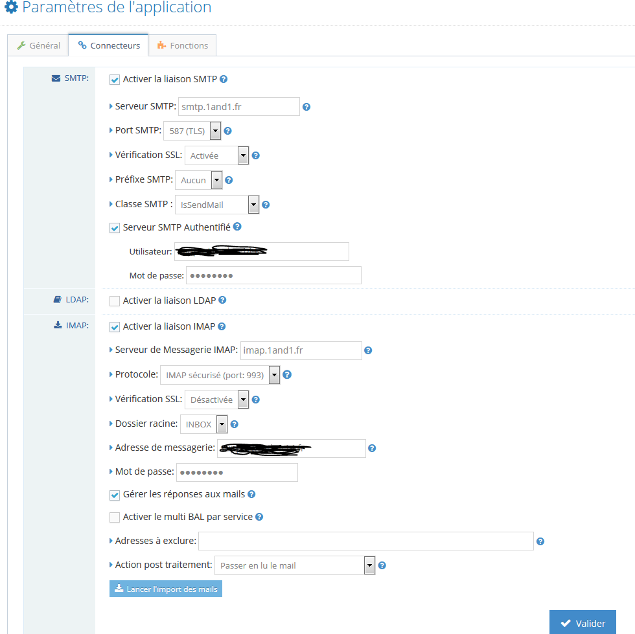Open the IMAP Protocole dropdown

[x=220, y=375]
